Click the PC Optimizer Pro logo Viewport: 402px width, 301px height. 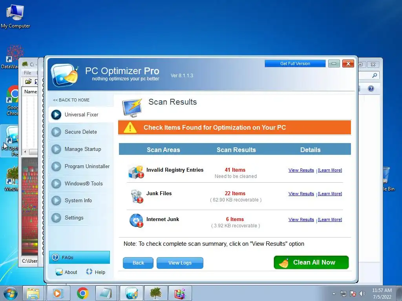(x=65, y=75)
